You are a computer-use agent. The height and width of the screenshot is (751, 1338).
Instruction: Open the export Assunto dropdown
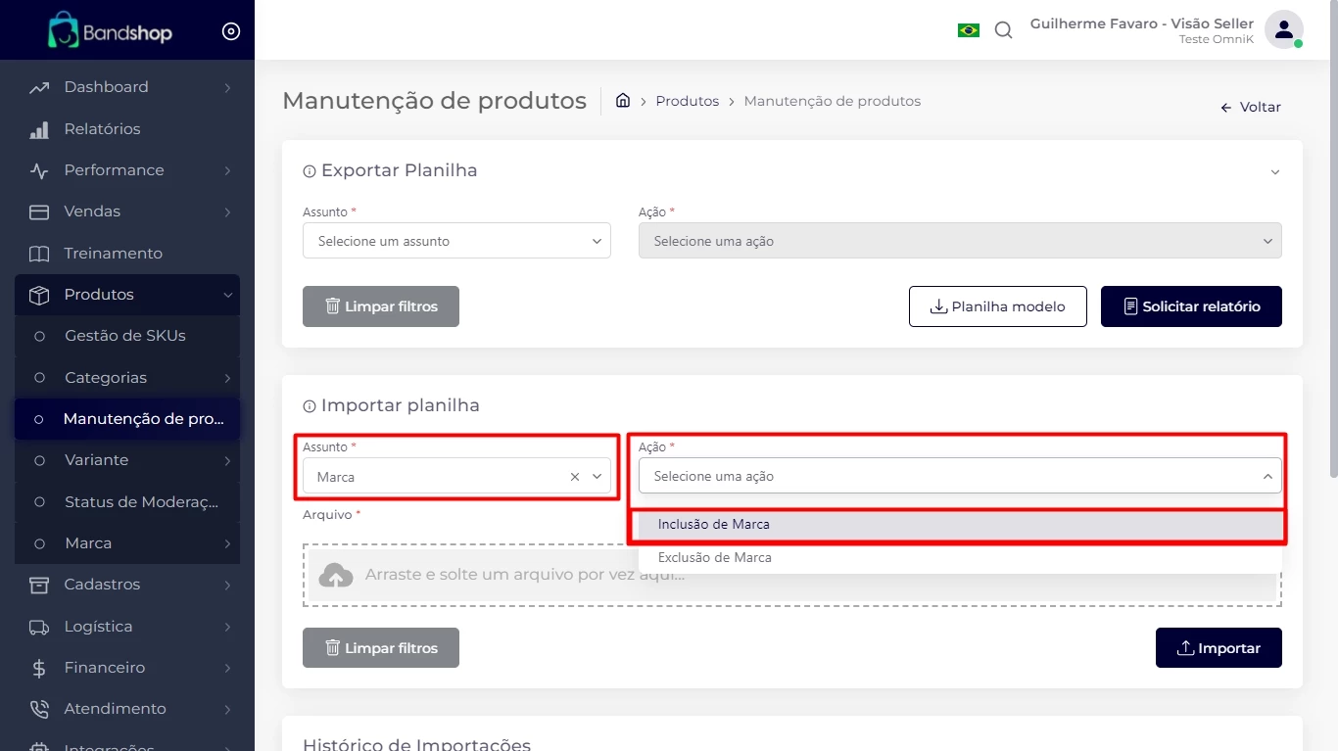(456, 241)
